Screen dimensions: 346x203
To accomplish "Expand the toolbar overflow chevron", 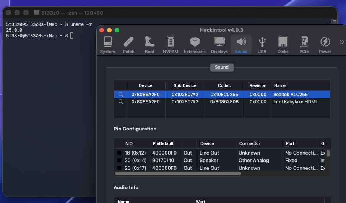I will pyautogui.click(x=341, y=42).
